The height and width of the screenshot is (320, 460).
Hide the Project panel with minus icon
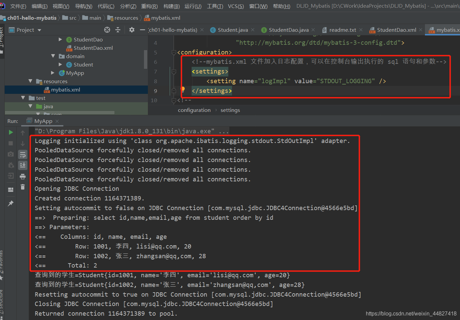(143, 30)
